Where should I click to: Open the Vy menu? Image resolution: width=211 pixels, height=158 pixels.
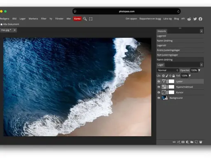(x=51, y=19)
